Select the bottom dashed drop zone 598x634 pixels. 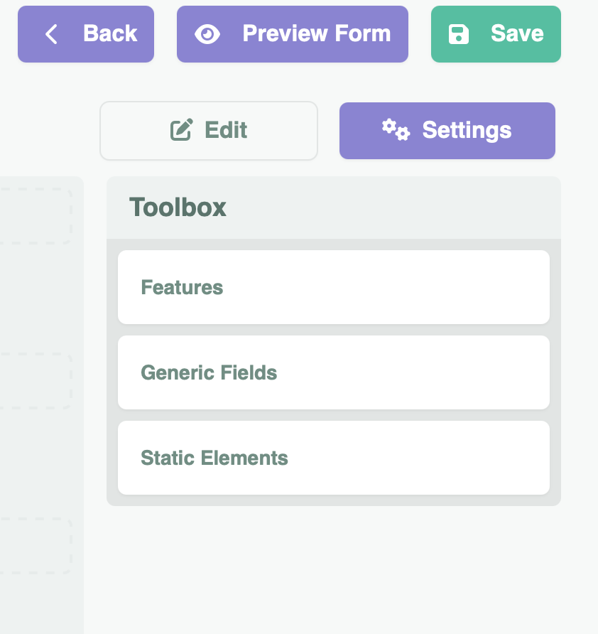coord(36,546)
